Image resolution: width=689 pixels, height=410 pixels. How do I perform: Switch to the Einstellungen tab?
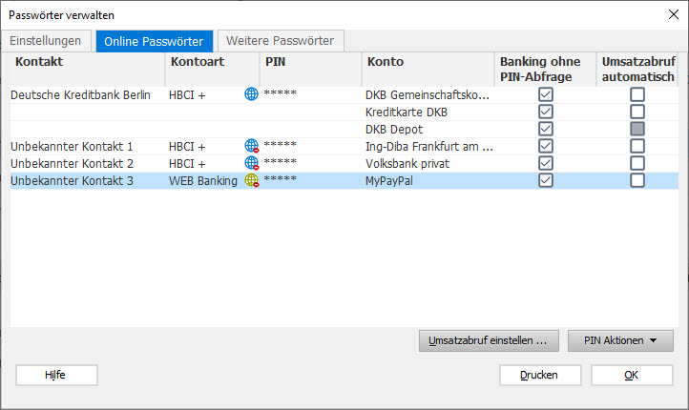coord(46,41)
